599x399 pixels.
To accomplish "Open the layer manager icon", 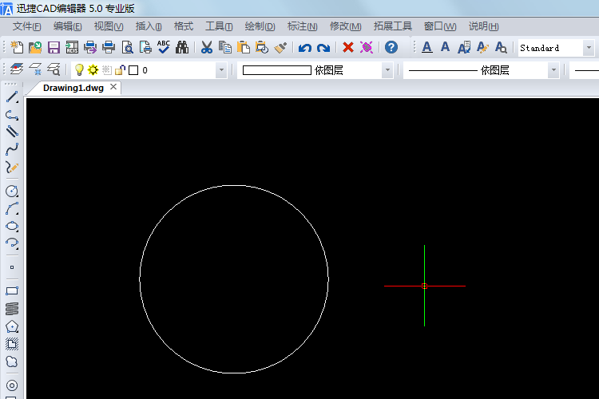I will coord(17,70).
